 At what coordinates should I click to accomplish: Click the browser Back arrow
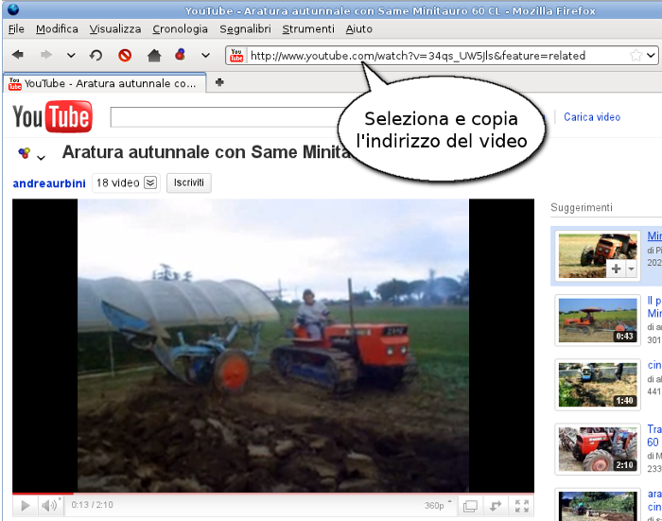pyautogui.click(x=18, y=56)
